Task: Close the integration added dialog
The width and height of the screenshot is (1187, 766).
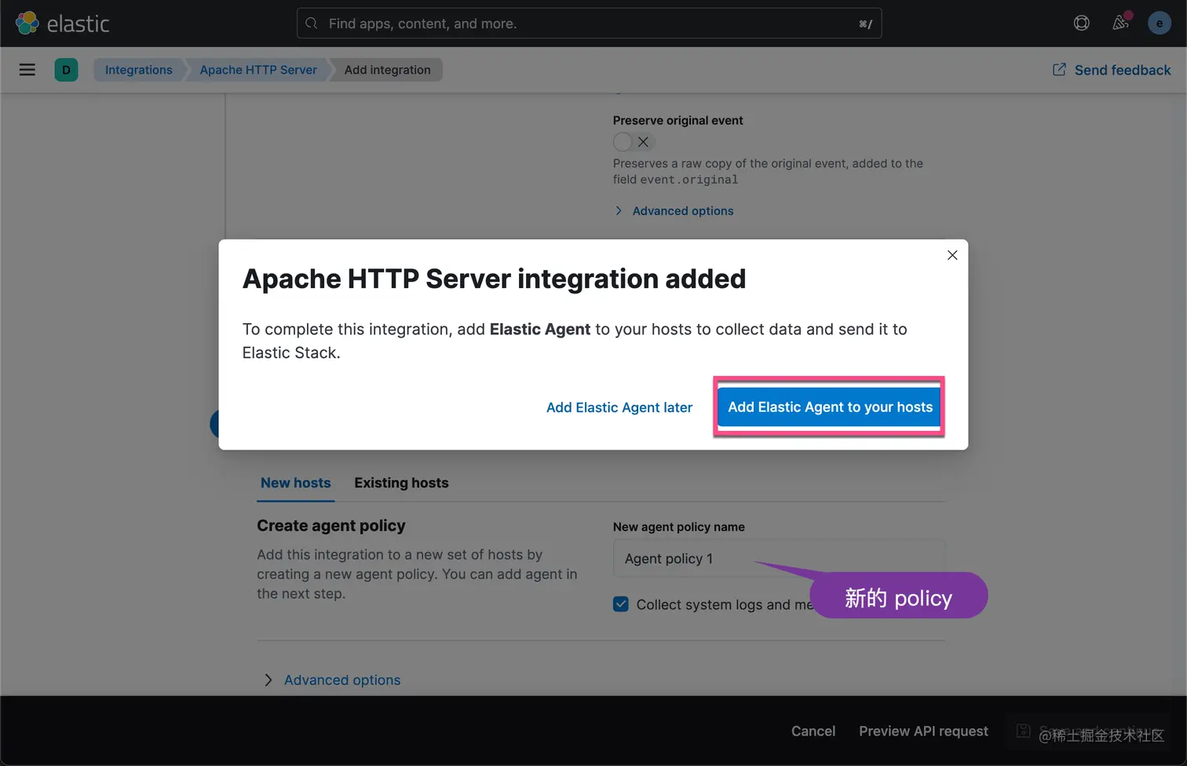Action: (952, 255)
